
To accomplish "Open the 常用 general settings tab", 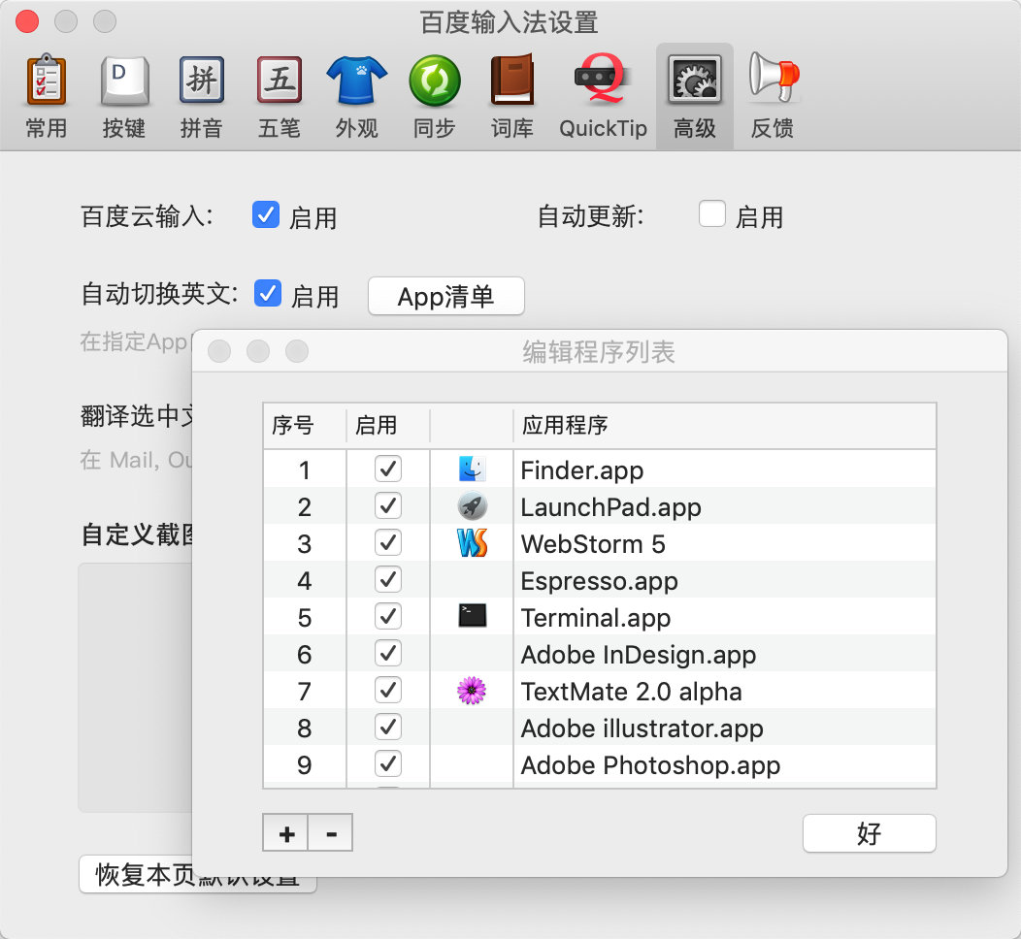I will click(46, 96).
